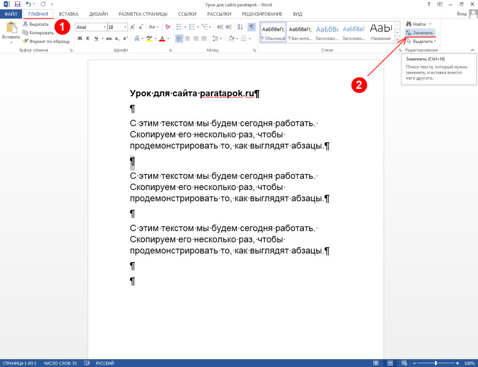Screen dimensions: 478x367
Task: Click Заменить replace button
Action: coord(420,32)
